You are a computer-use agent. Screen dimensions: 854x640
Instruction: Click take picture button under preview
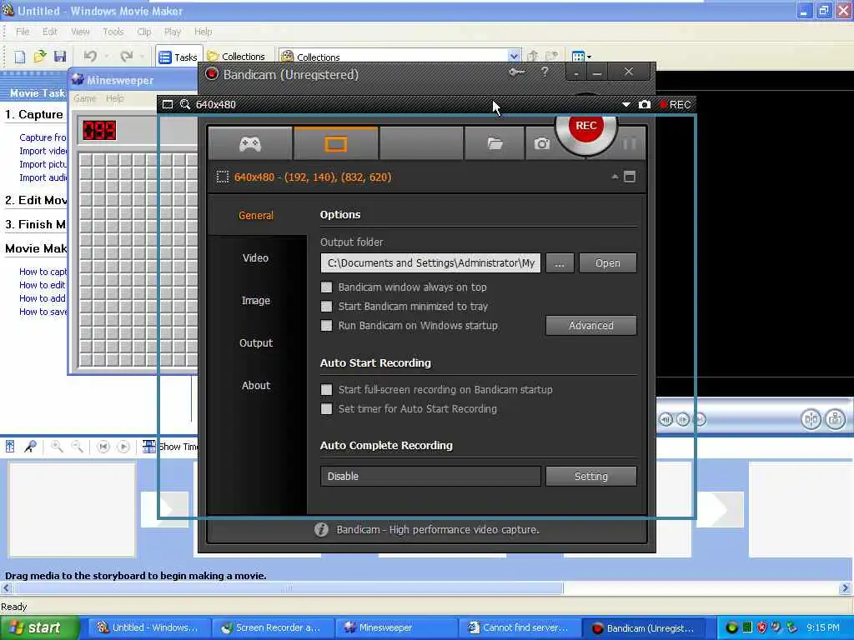click(836, 419)
